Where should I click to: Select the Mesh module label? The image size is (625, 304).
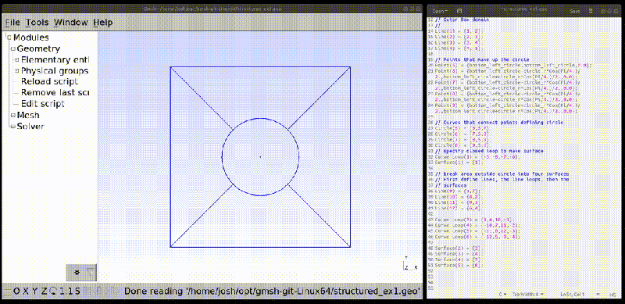click(28, 116)
